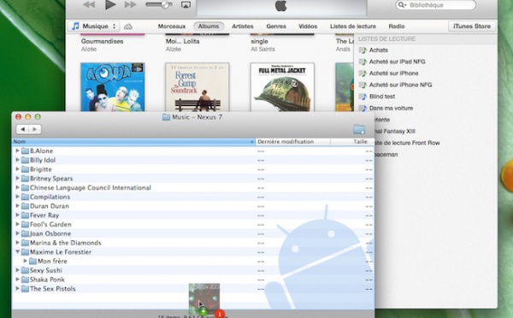Collapse the Maxime Le Forestier folder
This screenshot has width=513, height=318.
(17, 252)
